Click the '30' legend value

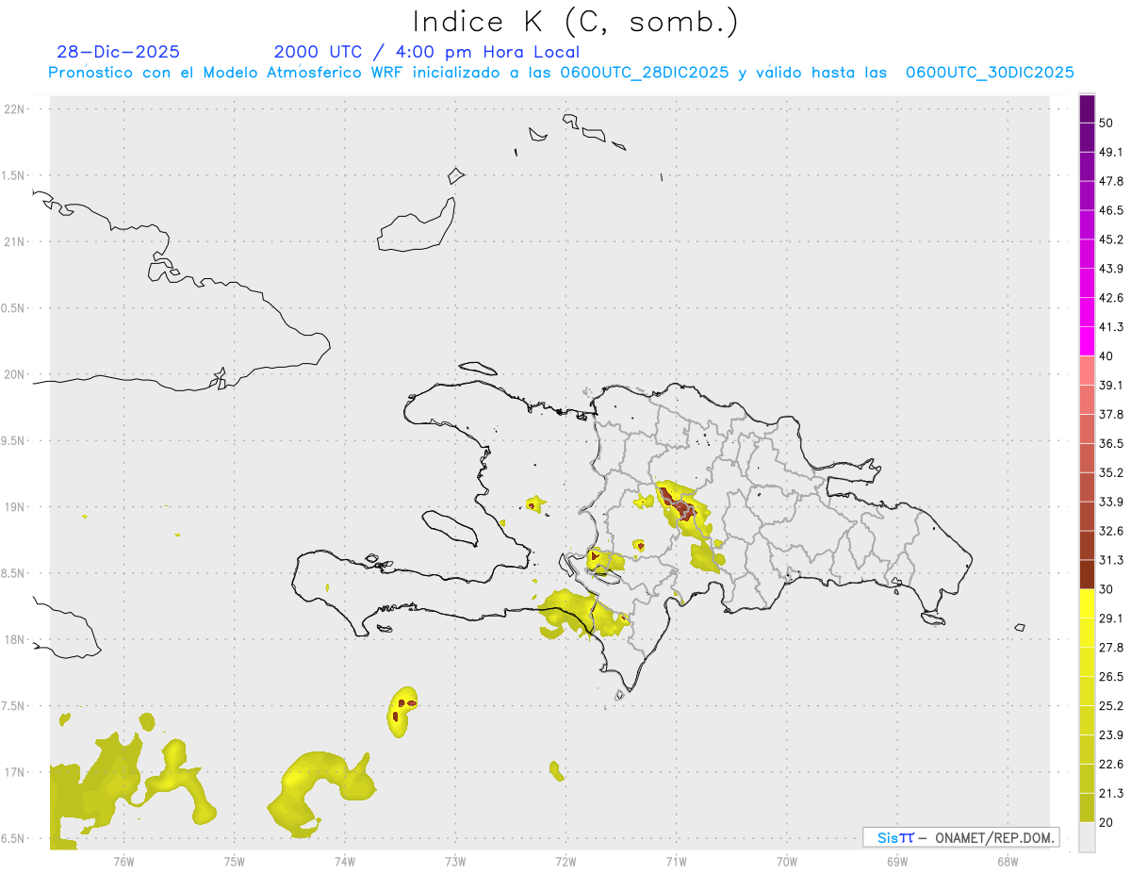click(1106, 589)
